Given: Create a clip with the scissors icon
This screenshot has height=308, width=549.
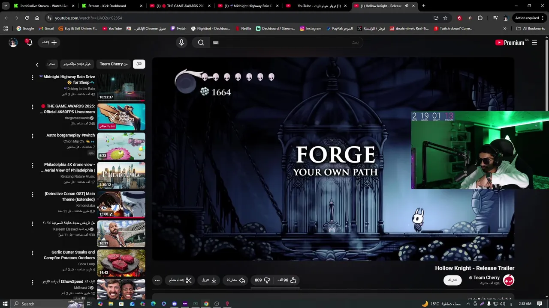Looking at the screenshot, I should pyautogui.click(x=180, y=280).
